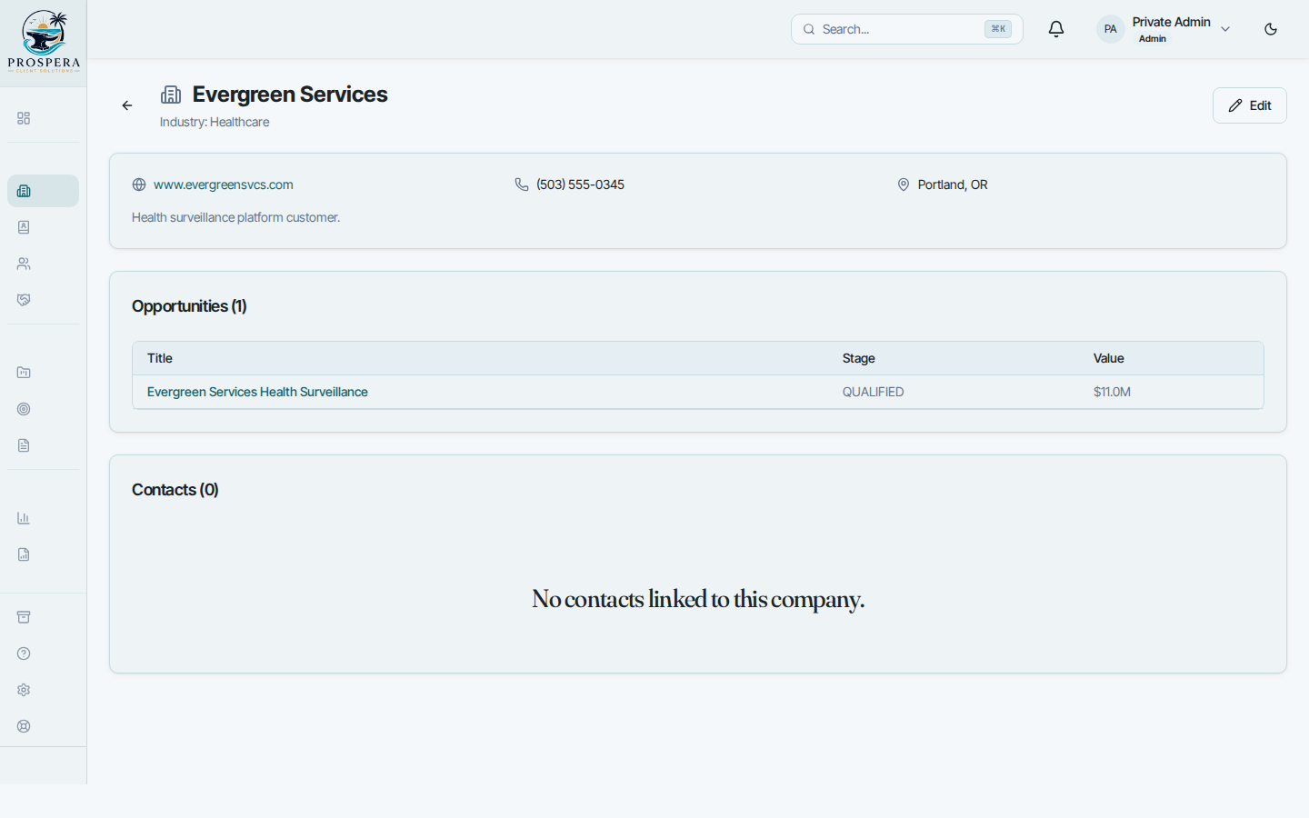Open the report file chart icon in sidebar
This screenshot has width=1309, height=818.
click(24, 554)
